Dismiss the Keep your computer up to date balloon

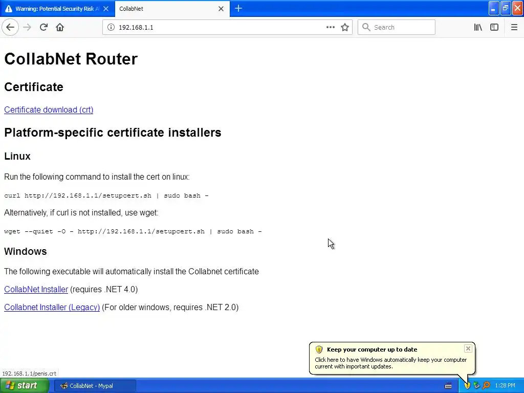click(468, 348)
